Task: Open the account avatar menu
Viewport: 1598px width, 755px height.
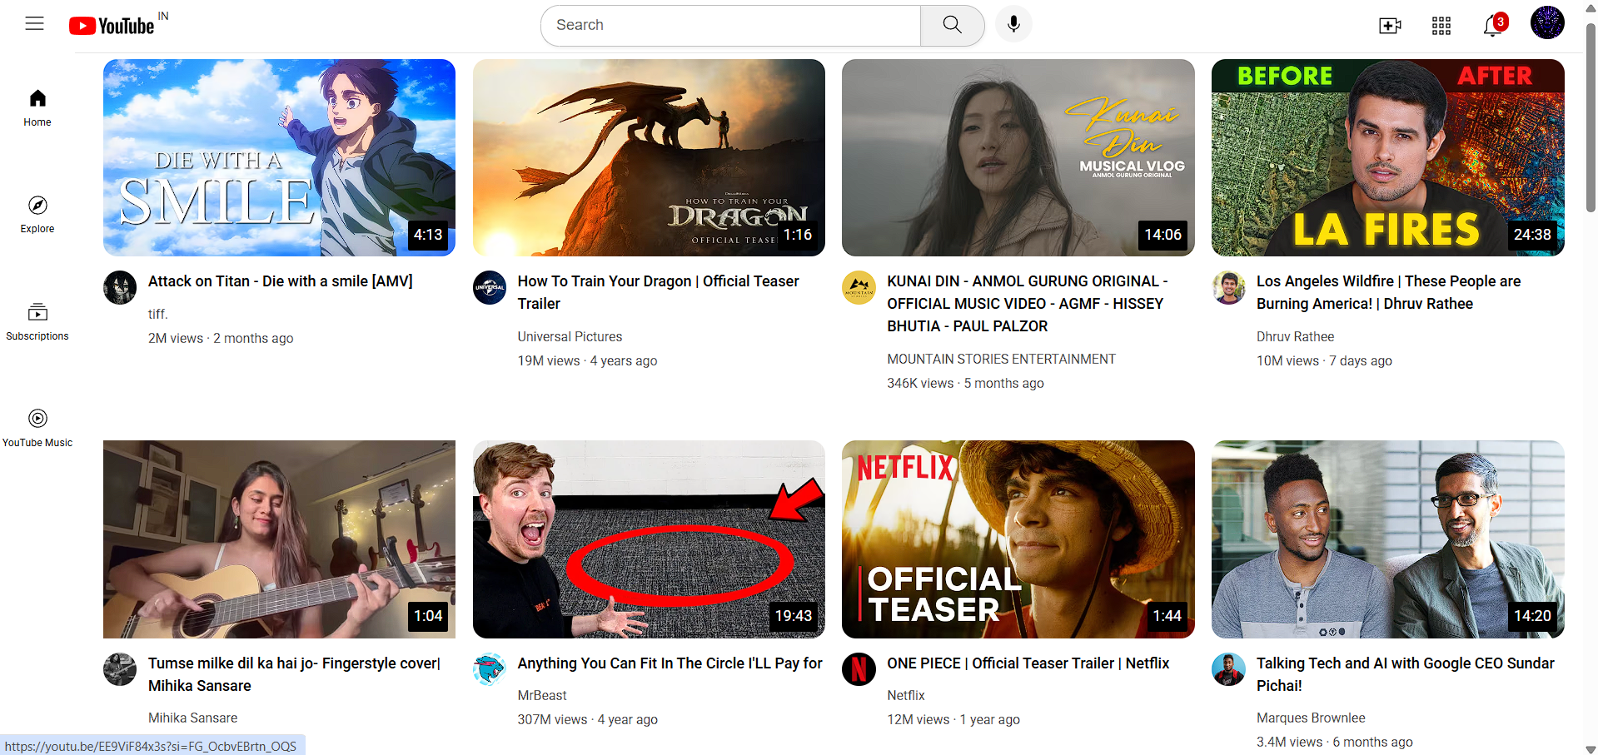Action: [1547, 22]
